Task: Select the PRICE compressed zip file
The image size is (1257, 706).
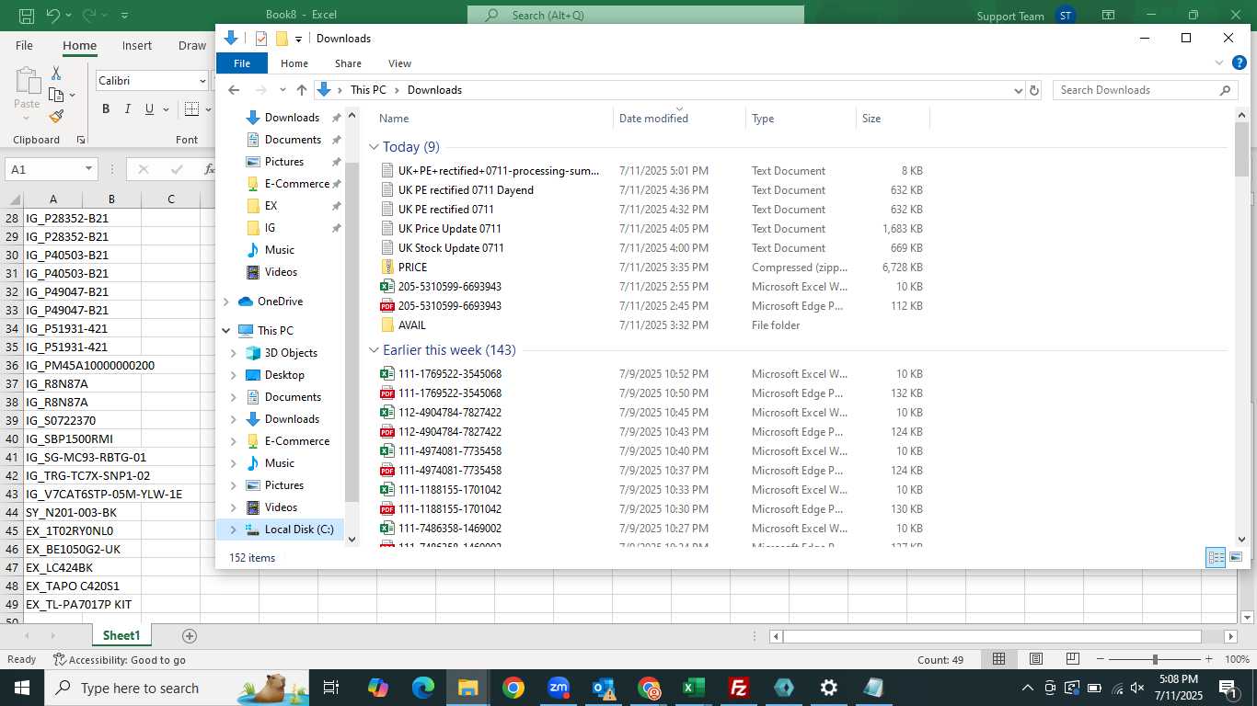Action: pos(412,268)
